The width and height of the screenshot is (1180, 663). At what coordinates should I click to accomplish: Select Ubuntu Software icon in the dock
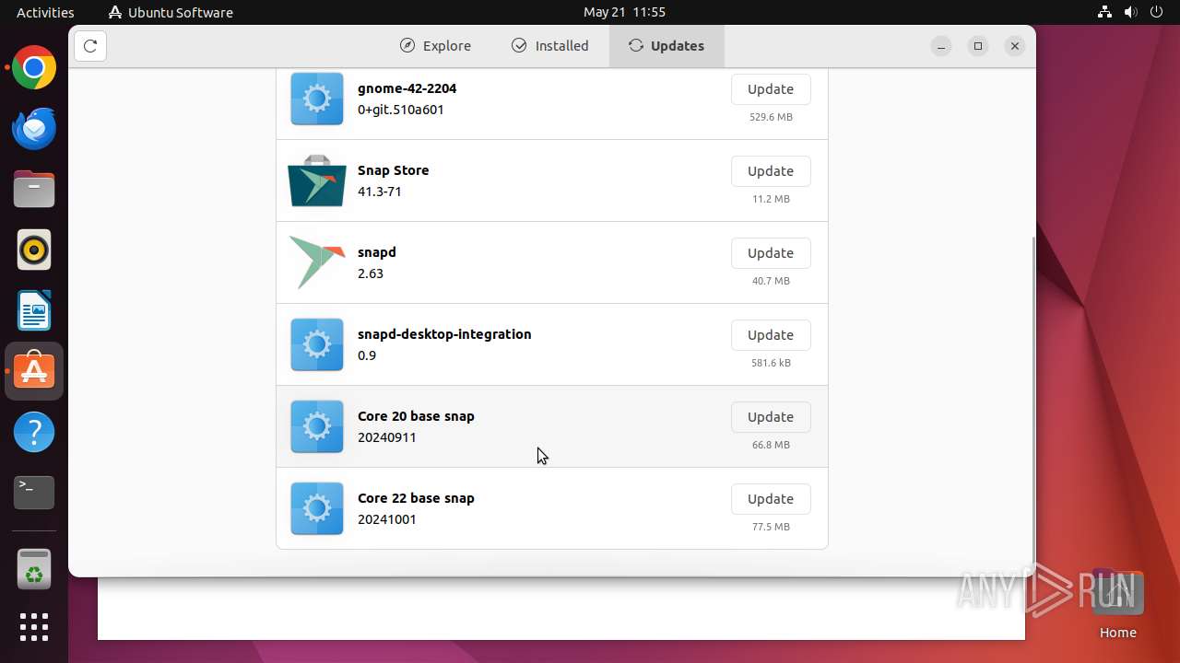click(34, 371)
